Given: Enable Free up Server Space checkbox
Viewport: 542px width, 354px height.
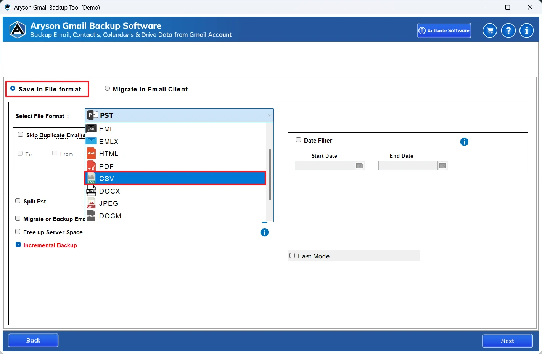Looking at the screenshot, I should [x=18, y=232].
